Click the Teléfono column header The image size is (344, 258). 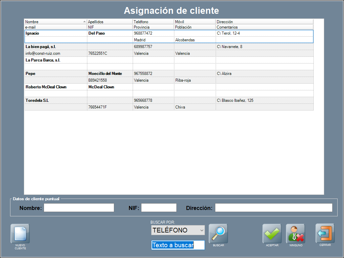[153, 22]
